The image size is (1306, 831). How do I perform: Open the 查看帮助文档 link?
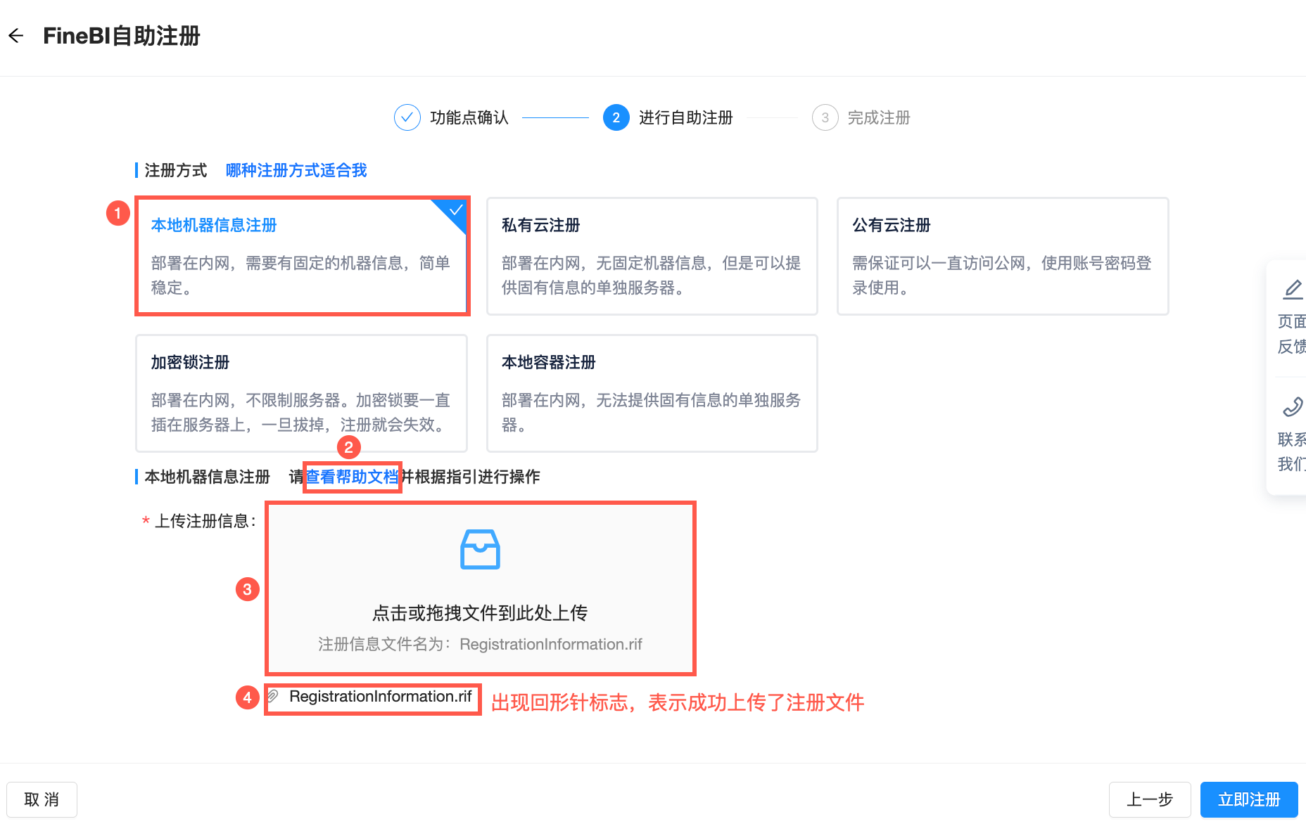tap(352, 477)
